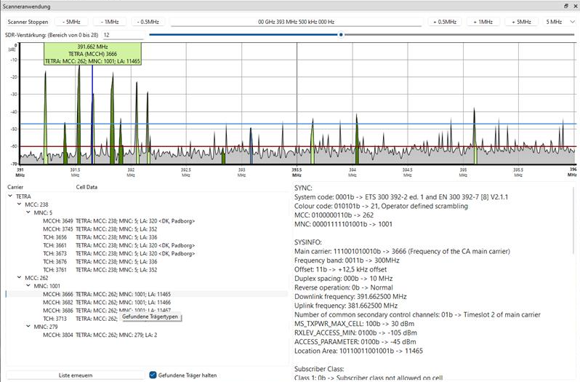Screen dimensions: 580x382
Task: Uncheck 'Gefundene Träger halten' checkbox
Action: pos(153,375)
